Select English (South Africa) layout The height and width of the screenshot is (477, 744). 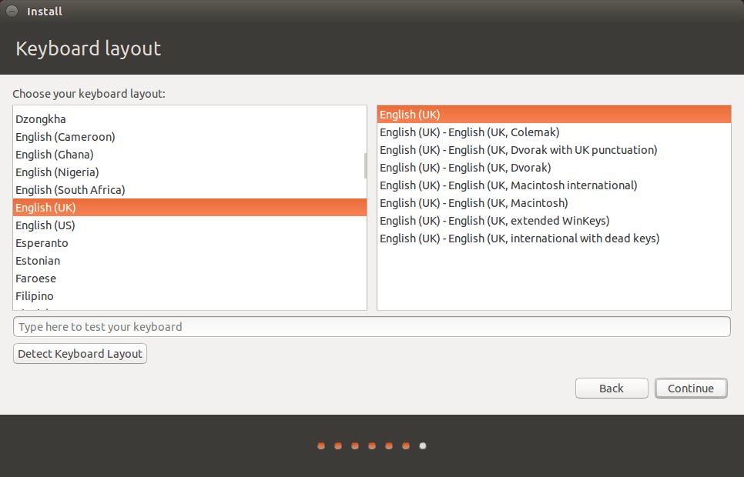[189, 190]
